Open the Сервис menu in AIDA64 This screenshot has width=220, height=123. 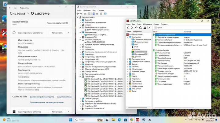click(x=156, y=24)
